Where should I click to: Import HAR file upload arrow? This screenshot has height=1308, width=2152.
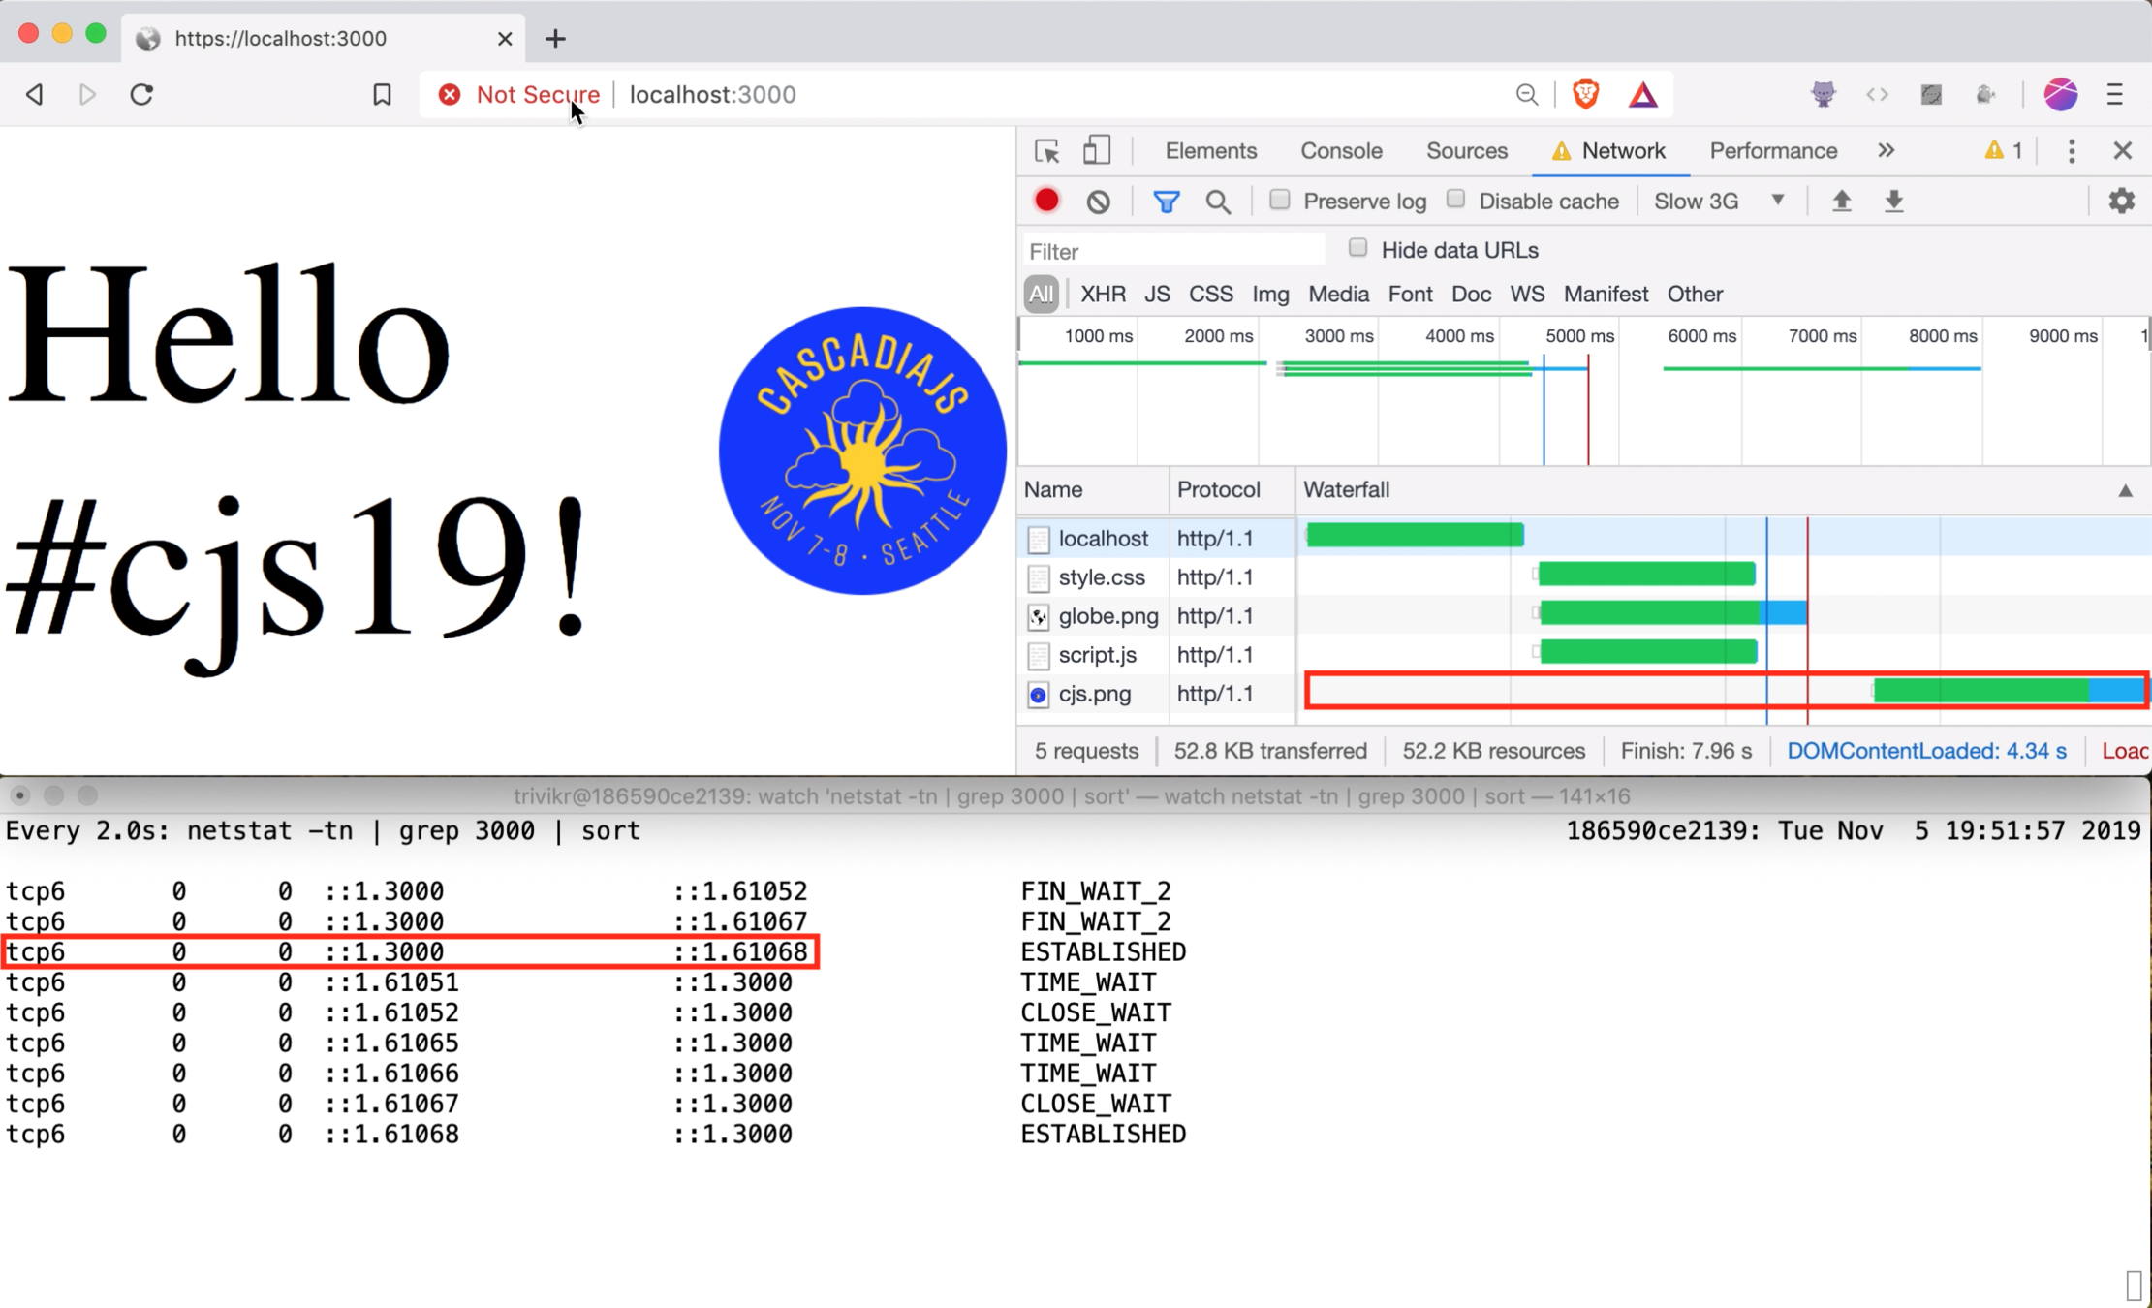pyautogui.click(x=1841, y=201)
